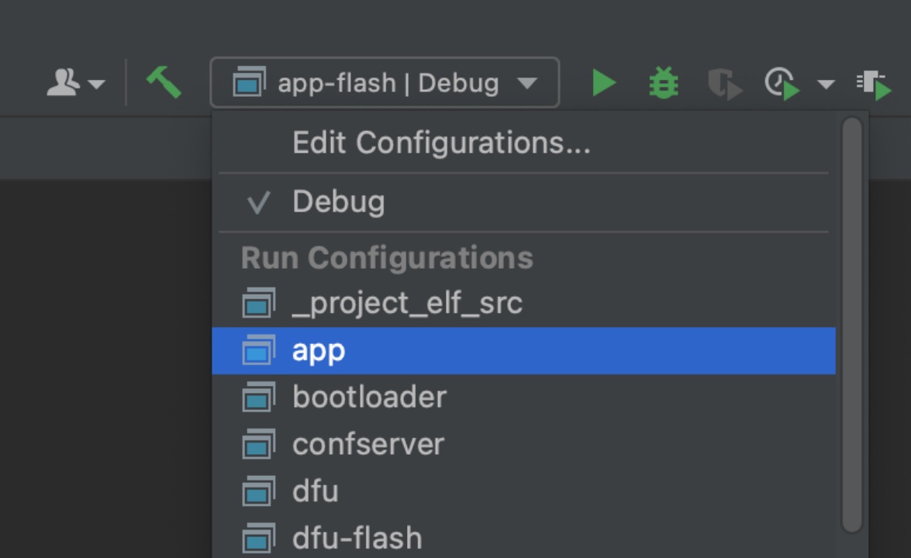The image size is (911, 558).
Task: Run app-flash with the green play icon
Action: point(604,82)
